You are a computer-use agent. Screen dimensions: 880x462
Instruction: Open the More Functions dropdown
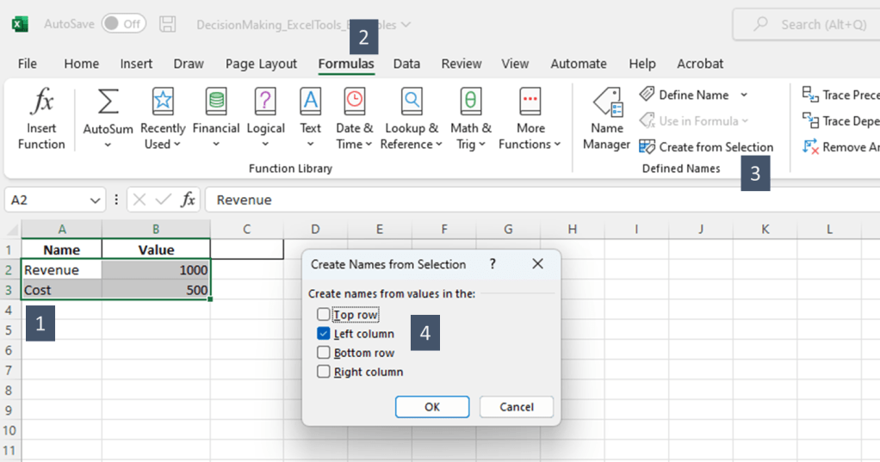[x=530, y=119]
